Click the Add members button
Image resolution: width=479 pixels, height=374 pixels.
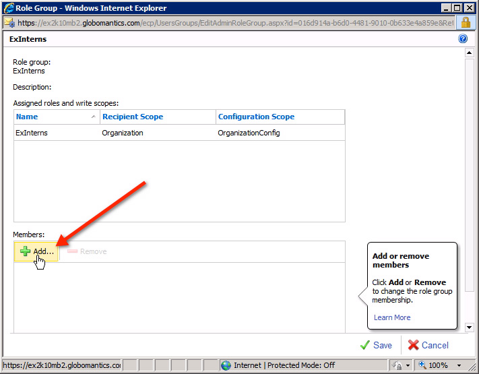(36, 251)
